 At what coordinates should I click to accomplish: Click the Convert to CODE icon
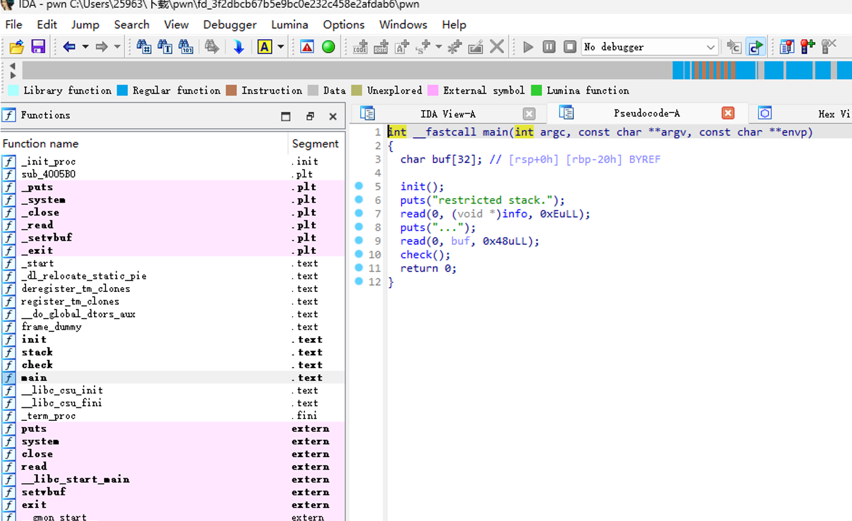click(x=360, y=47)
